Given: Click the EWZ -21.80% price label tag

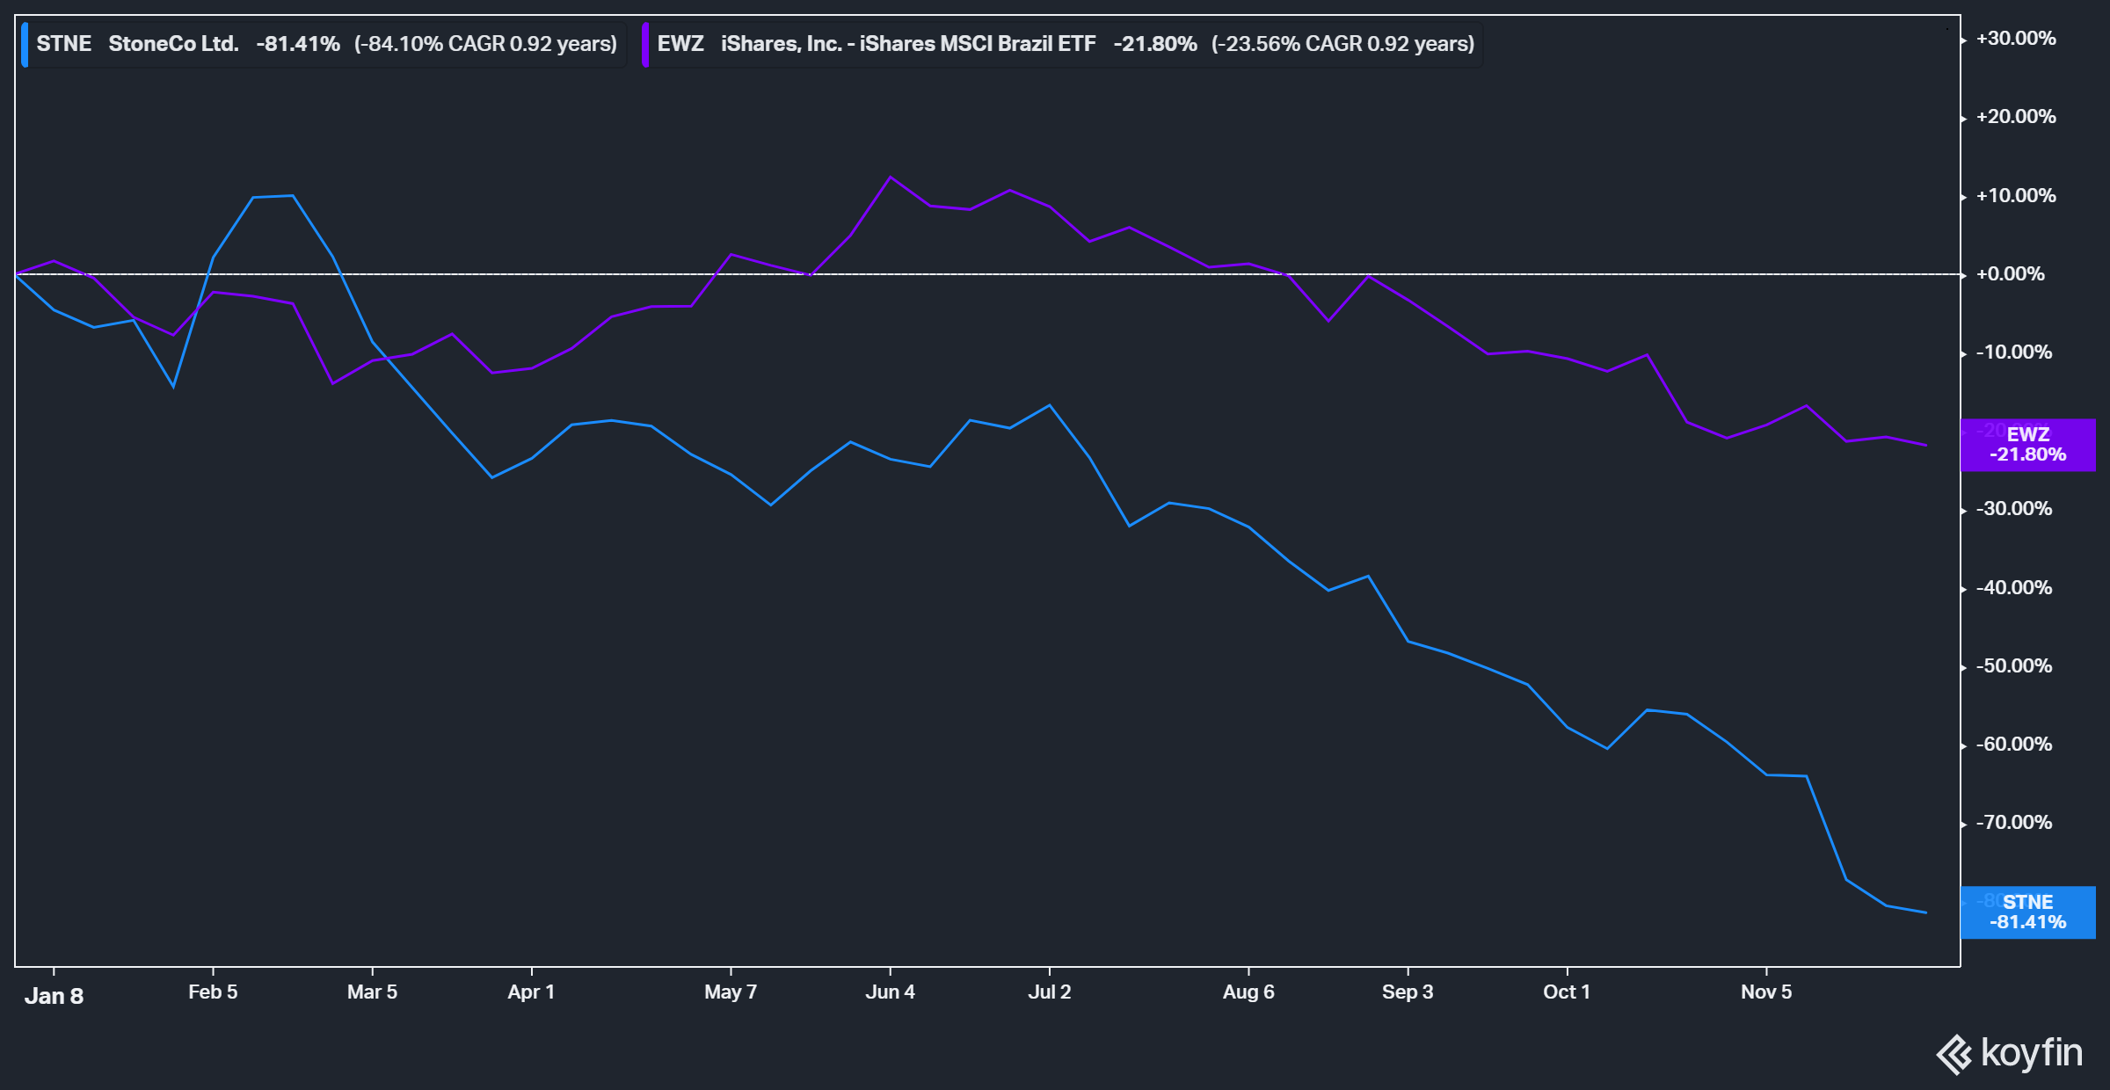Looking at the screenshot, I should (x=2027, y=445).
